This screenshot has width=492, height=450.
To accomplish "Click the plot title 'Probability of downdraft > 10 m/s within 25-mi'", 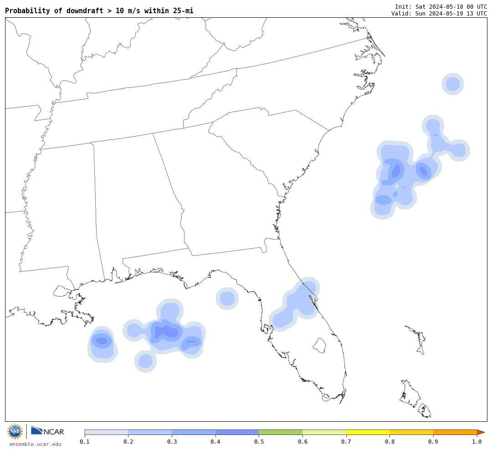I will pyautogui.click(x=99, y=10).
